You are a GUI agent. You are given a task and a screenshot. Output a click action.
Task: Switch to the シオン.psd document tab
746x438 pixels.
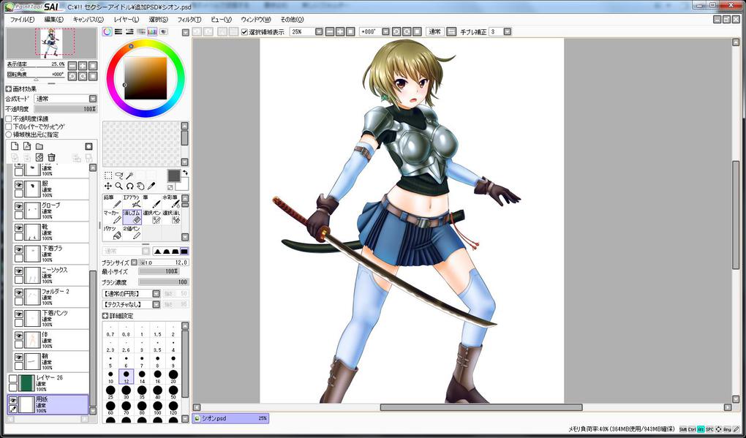coord(230,418)
